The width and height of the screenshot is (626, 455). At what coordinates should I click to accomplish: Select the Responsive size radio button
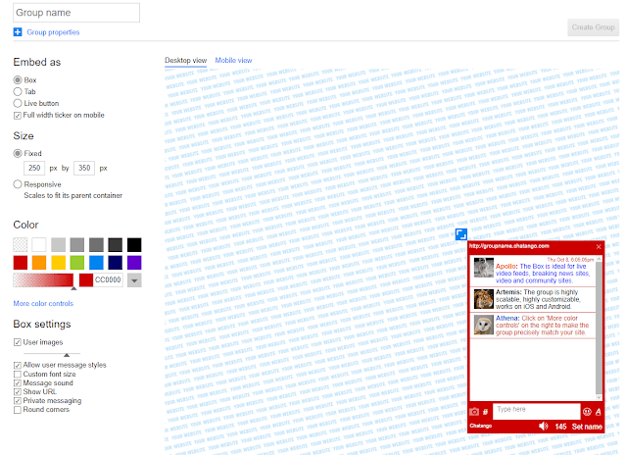[18, 183]
